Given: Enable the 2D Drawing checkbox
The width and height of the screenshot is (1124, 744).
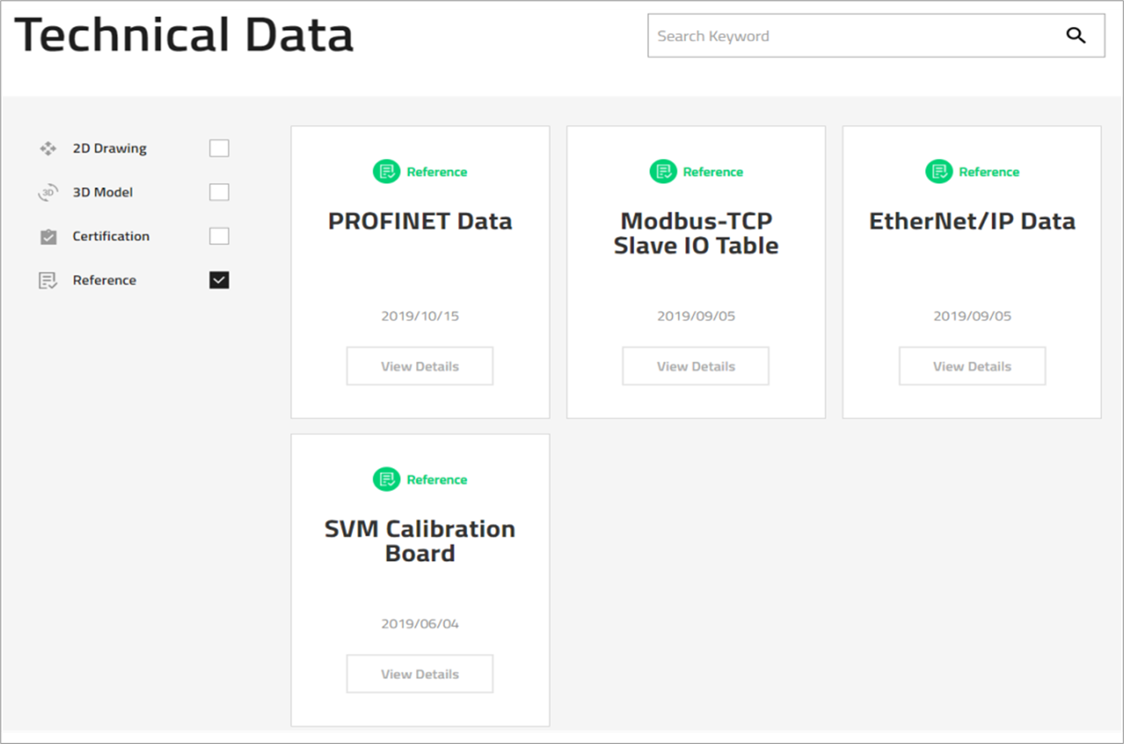Looking at the screenshot, I should [x=219, y=149].
